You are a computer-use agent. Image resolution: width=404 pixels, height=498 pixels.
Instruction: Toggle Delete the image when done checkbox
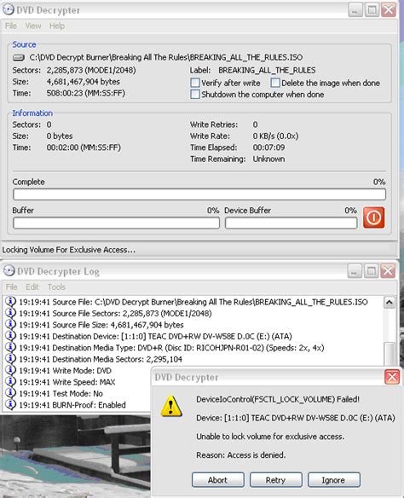[x=275, y=83]
